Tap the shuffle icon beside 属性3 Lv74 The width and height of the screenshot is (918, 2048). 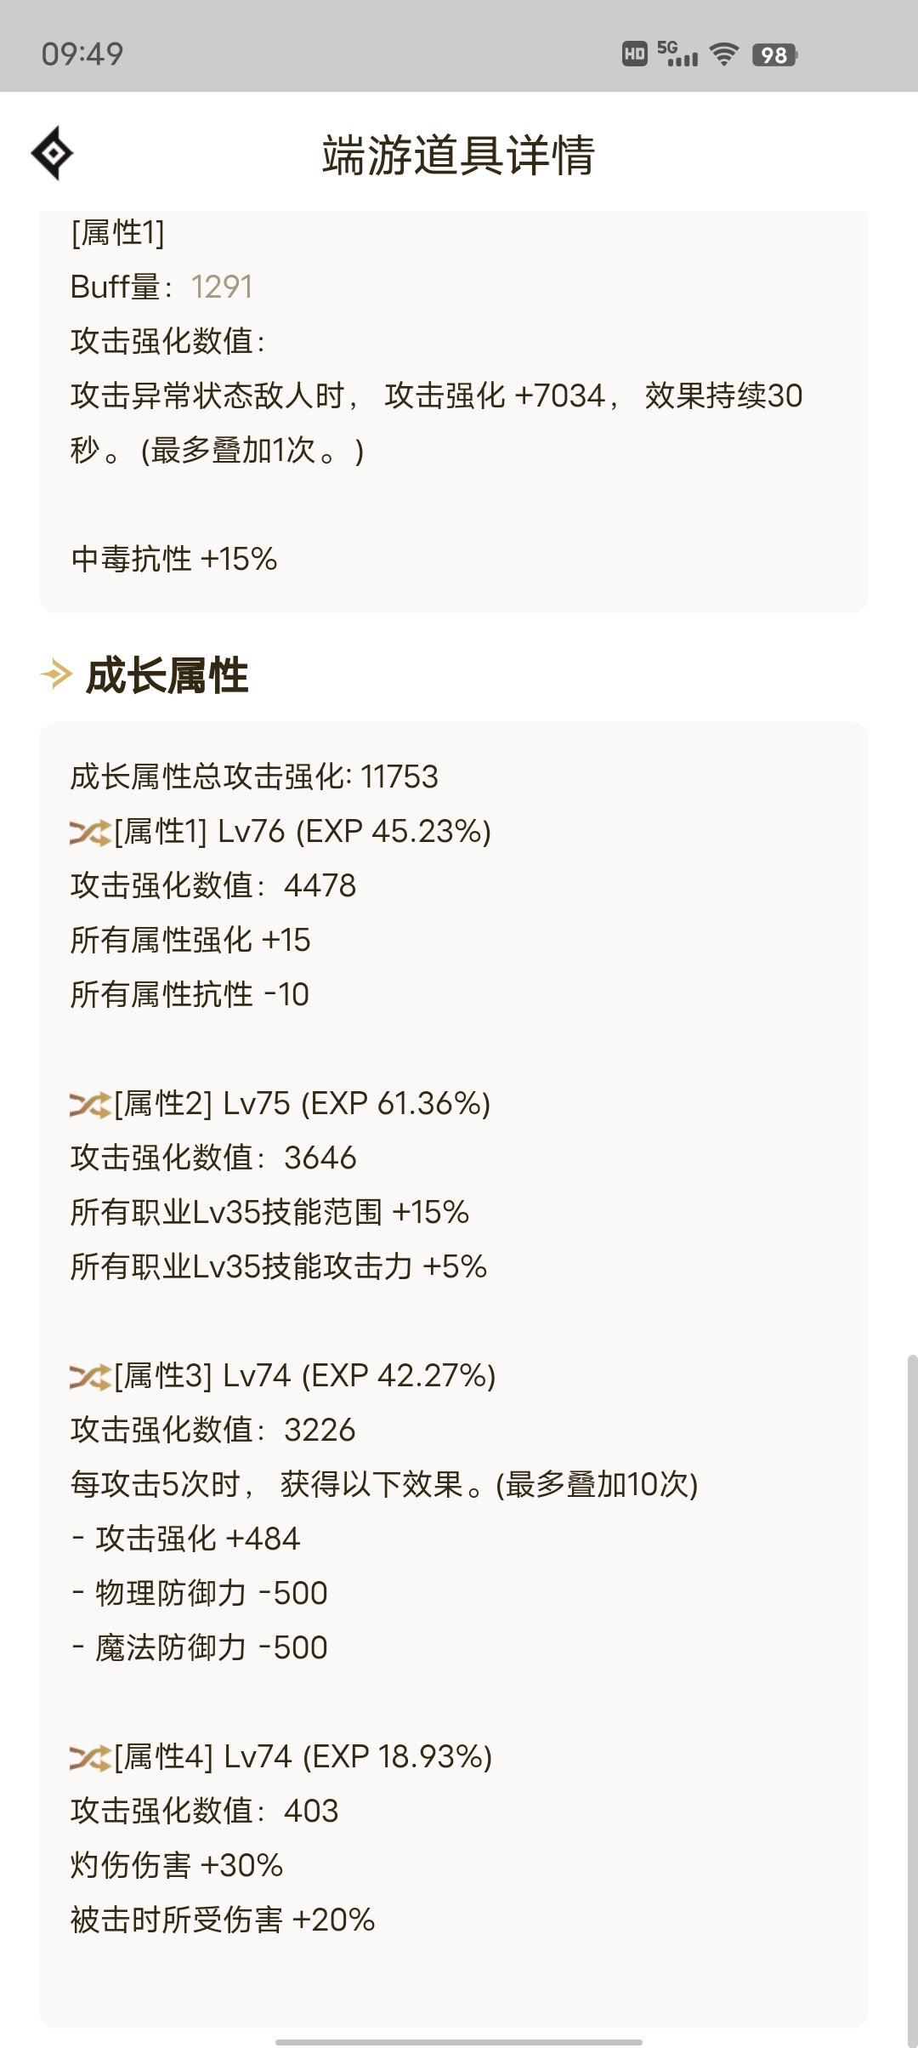[x=90, y=1377]
